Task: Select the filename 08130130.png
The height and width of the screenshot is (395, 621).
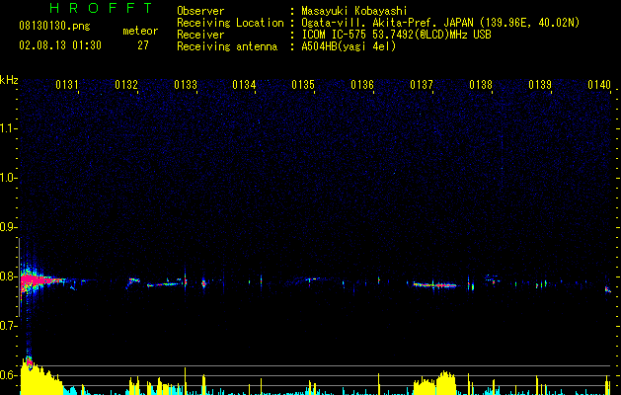Action: pyautogui.click(x=54, y=26)
